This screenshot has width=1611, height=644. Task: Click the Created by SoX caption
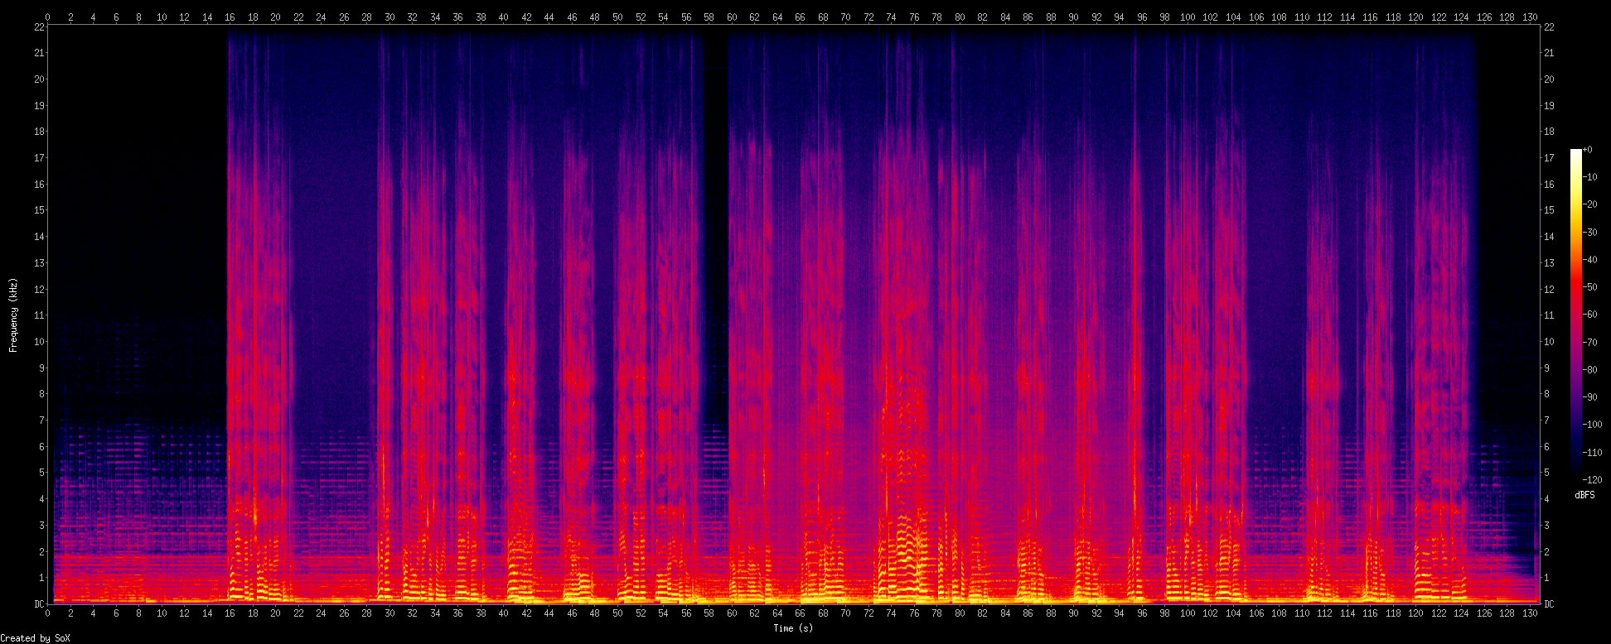pyautogui.click(x=35, y=638)
